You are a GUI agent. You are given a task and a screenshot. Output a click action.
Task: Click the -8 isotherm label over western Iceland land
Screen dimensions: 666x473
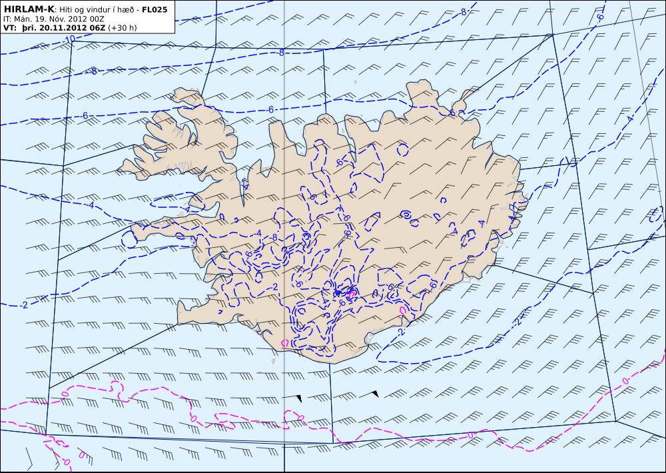[x=274, y=238]
